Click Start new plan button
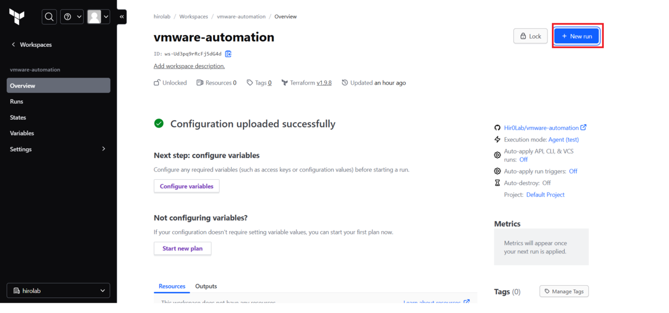Screen dimensions: 669x313 click(182, 248)
